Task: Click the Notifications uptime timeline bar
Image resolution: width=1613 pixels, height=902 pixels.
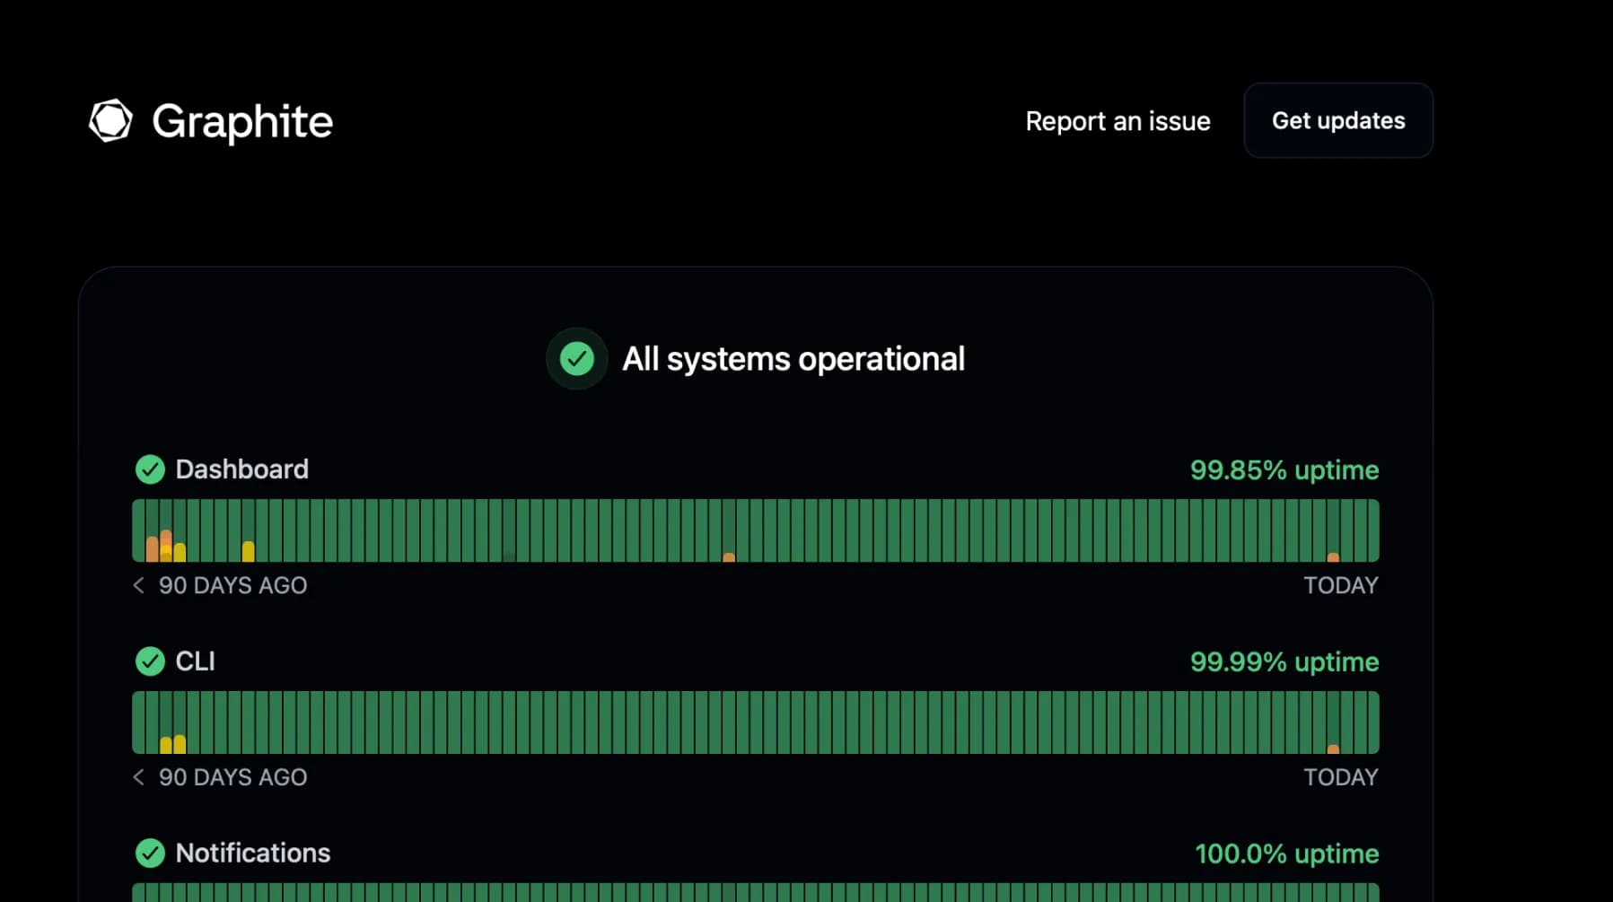Action: (x=755, y=892)
